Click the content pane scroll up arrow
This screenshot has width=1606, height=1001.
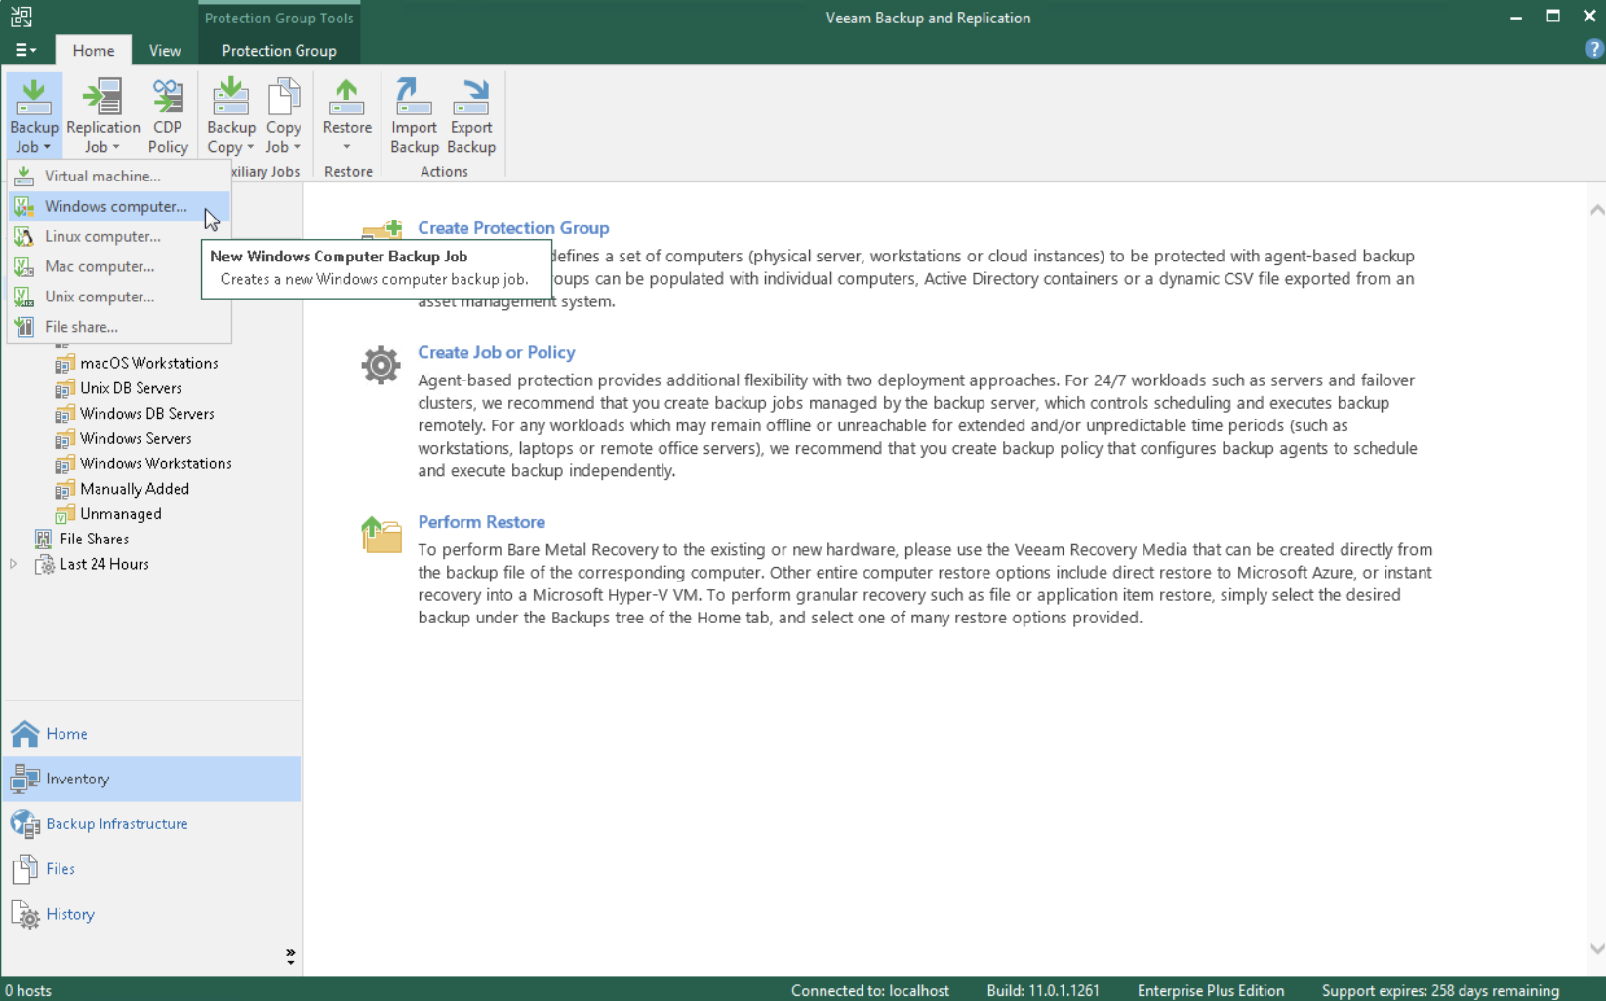coord(1596,211)
